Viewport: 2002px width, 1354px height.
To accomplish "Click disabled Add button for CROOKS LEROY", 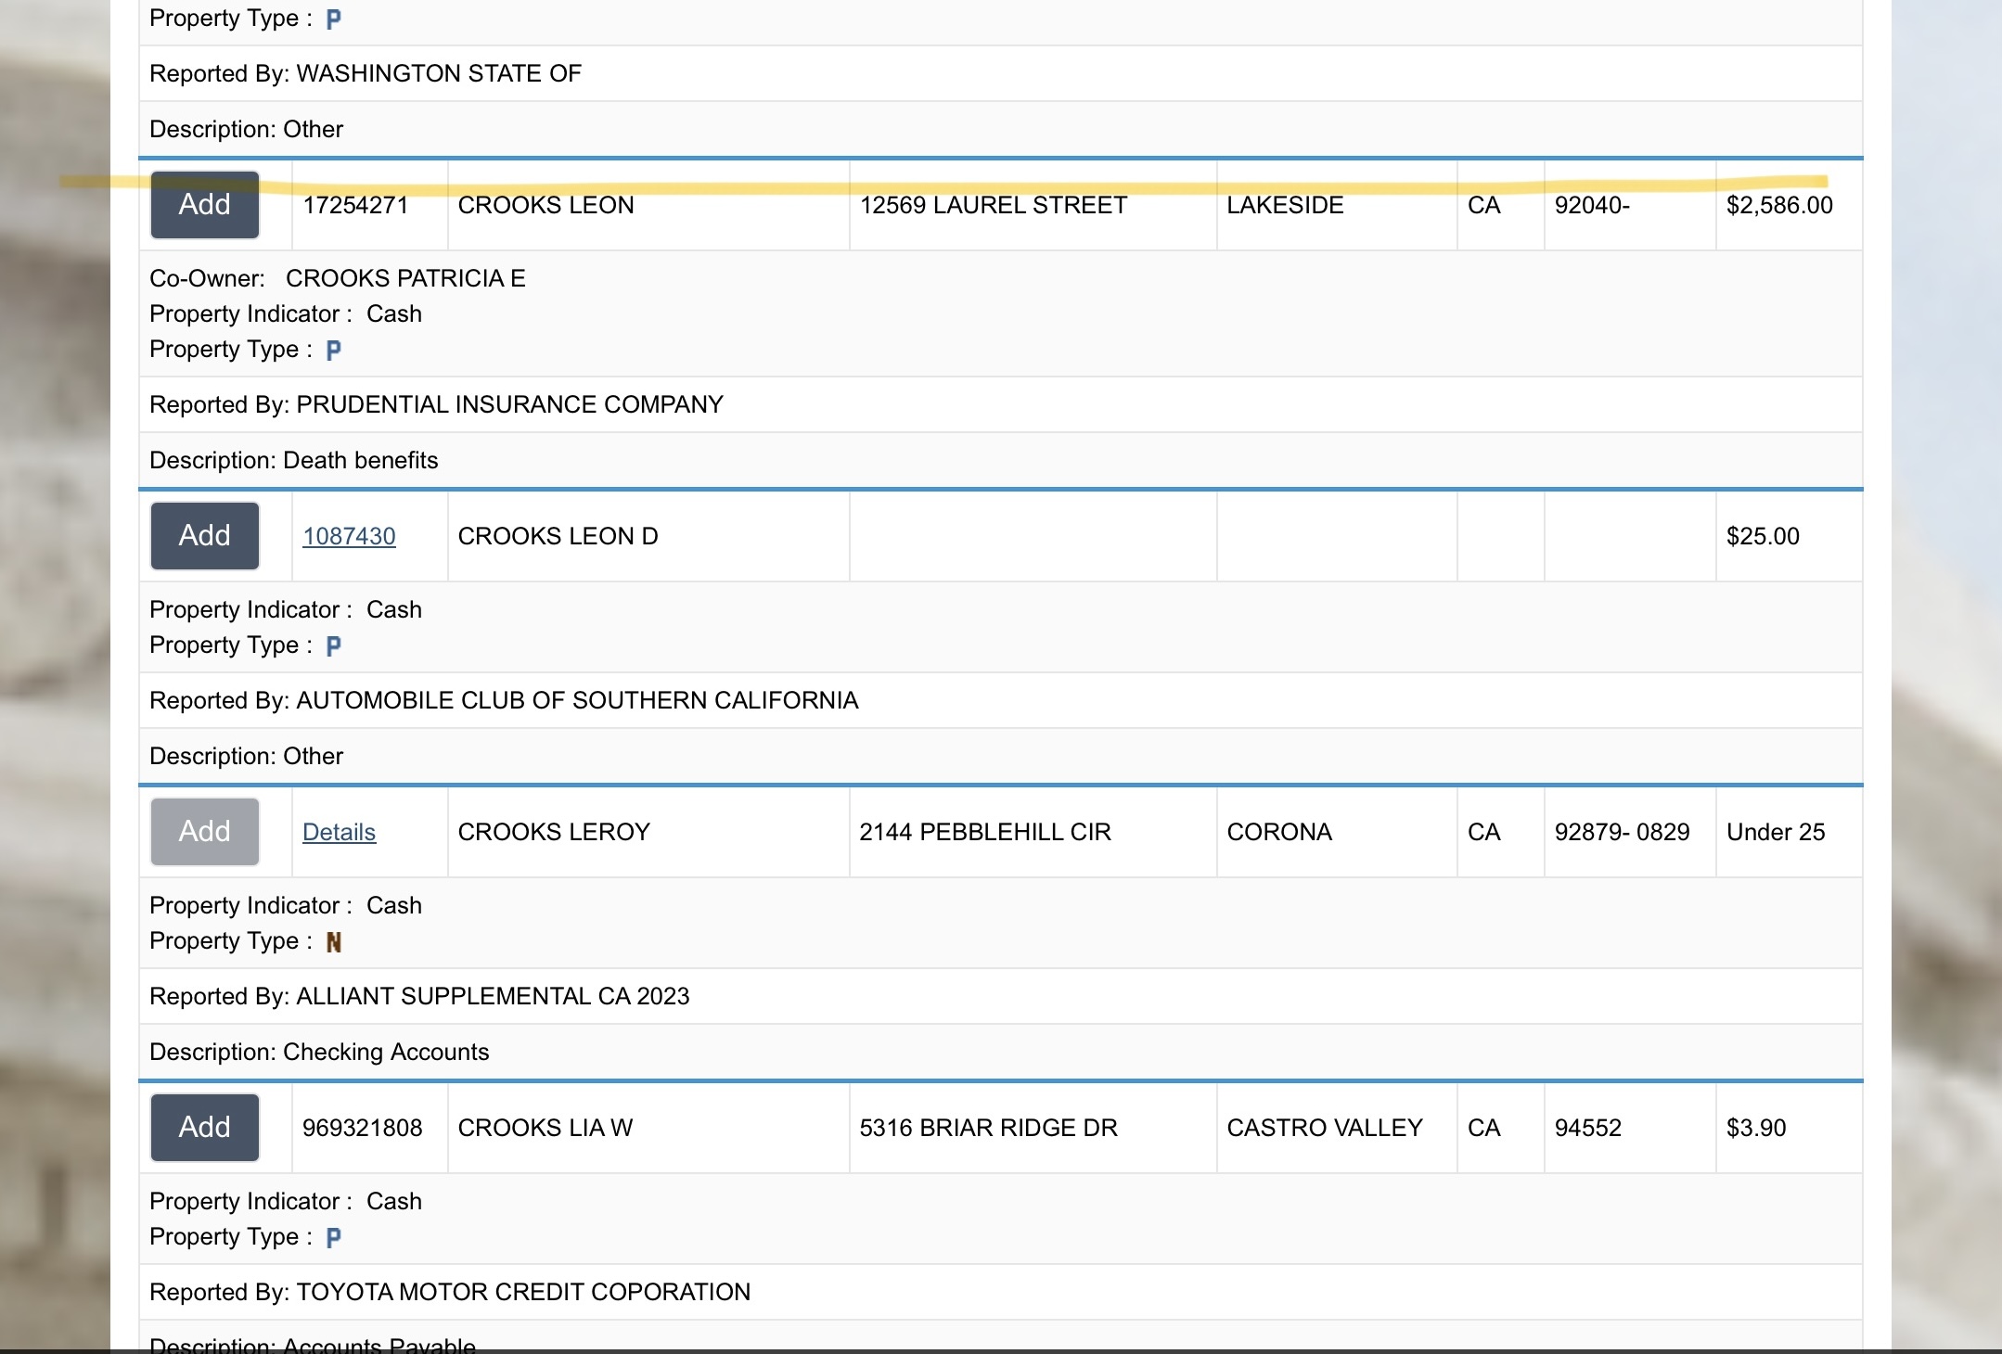I will click(205, 832).
